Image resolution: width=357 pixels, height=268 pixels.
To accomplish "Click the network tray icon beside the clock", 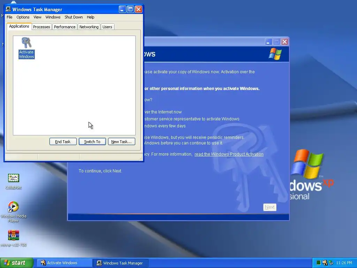I will click(x=331, y=263).
